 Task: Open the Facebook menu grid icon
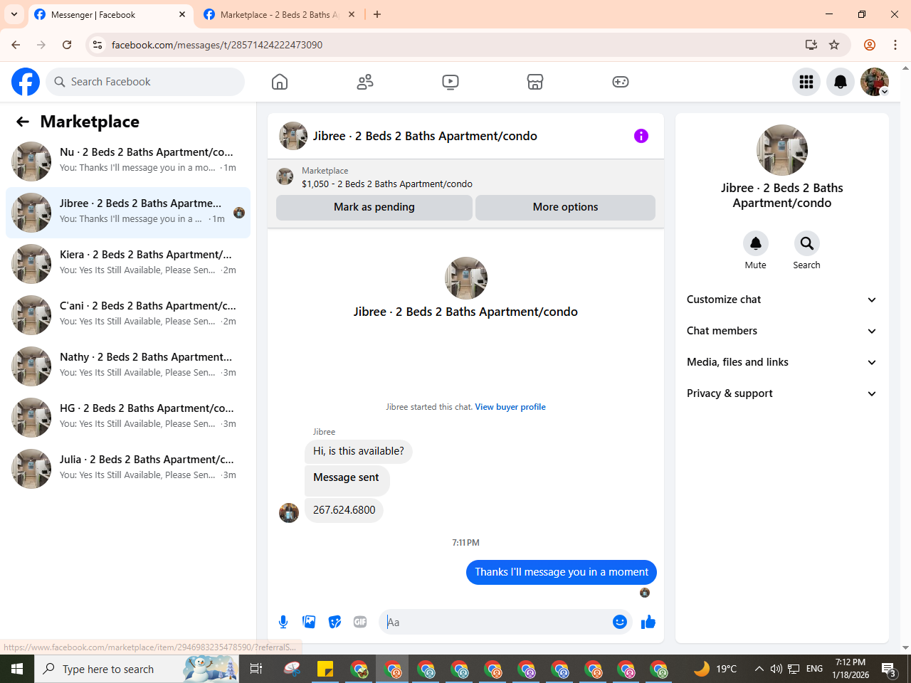[x=806, y=82]
